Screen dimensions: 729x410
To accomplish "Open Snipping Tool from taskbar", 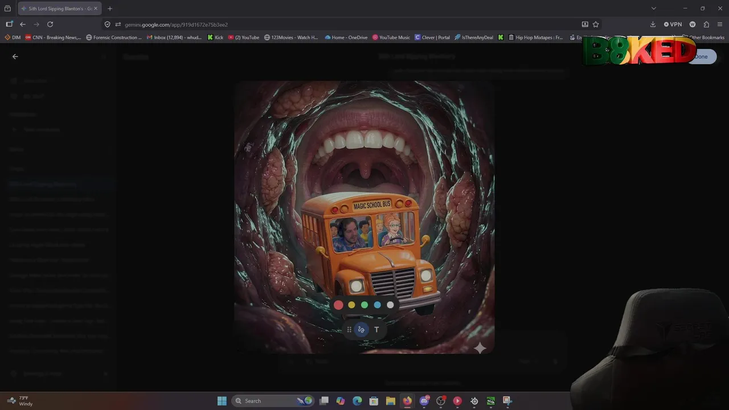I will click(507, 401).
